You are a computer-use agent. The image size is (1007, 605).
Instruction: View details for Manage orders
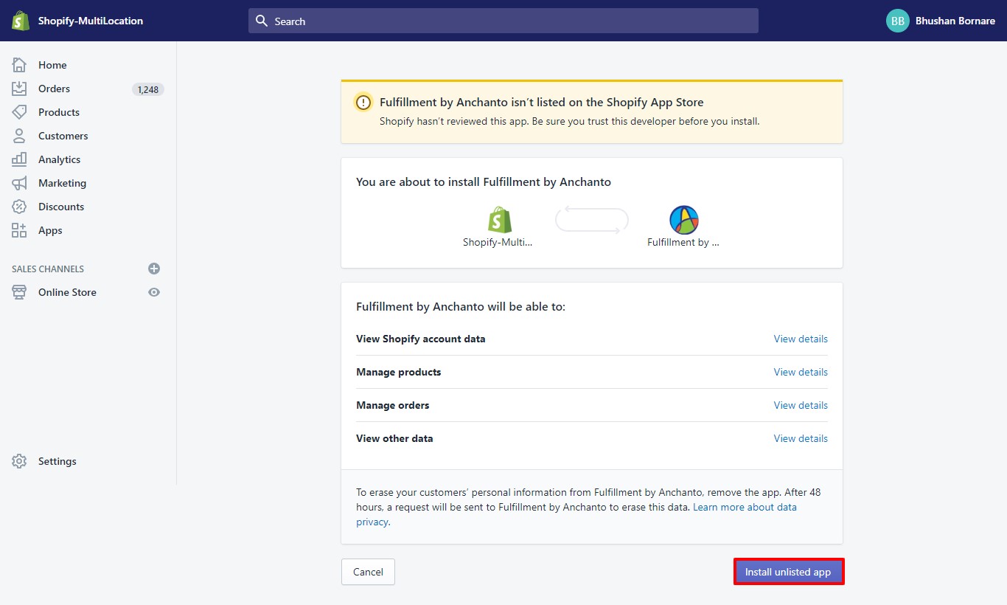(x=801, y=405)
